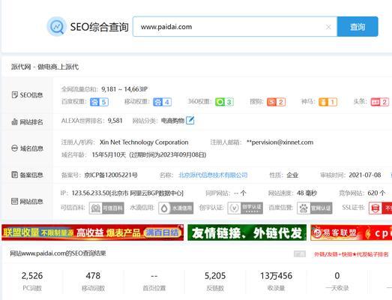Click the review date 2021-07-08
This screenshot has height=300, width=392.
pyautogui.click(x=365, y=175)
